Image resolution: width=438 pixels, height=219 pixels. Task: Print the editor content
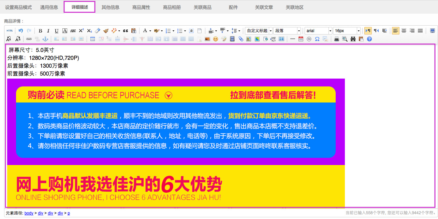coord(337,39)
